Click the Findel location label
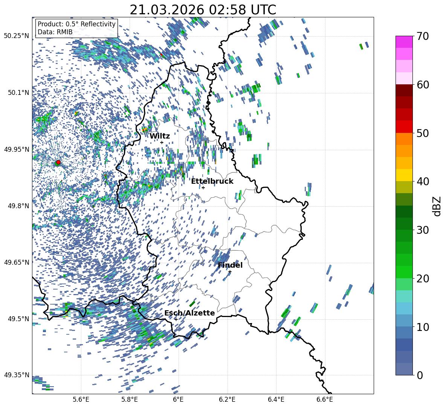Image resolution: width=446 pixels, height=407 pixels. [x=230, y=265]
